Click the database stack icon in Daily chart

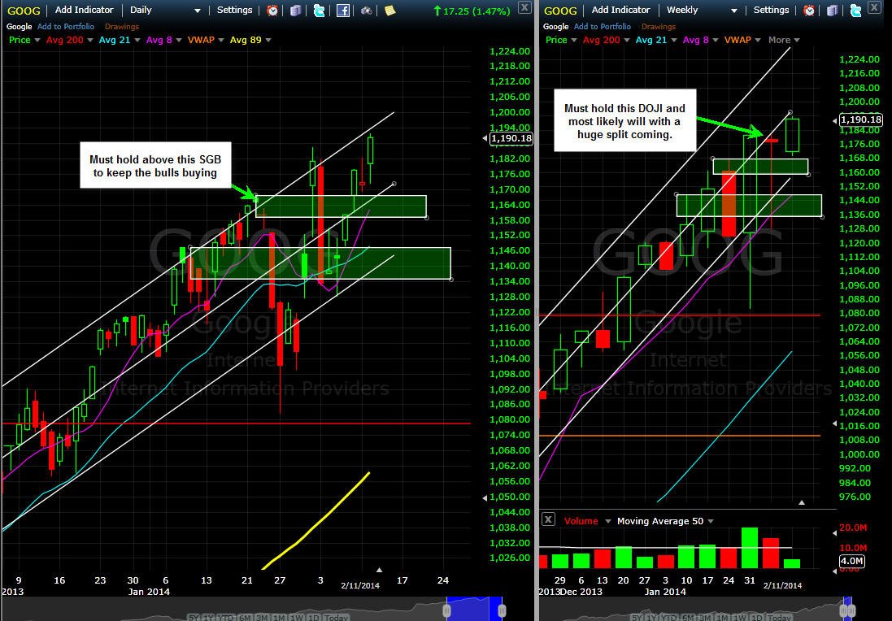[295, 11]
